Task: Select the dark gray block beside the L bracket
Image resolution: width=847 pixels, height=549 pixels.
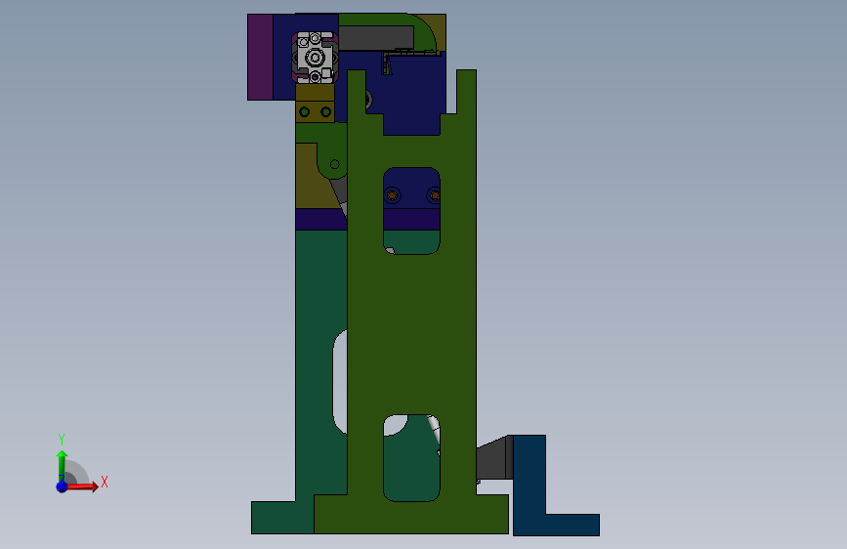Action: click(493, 458)
